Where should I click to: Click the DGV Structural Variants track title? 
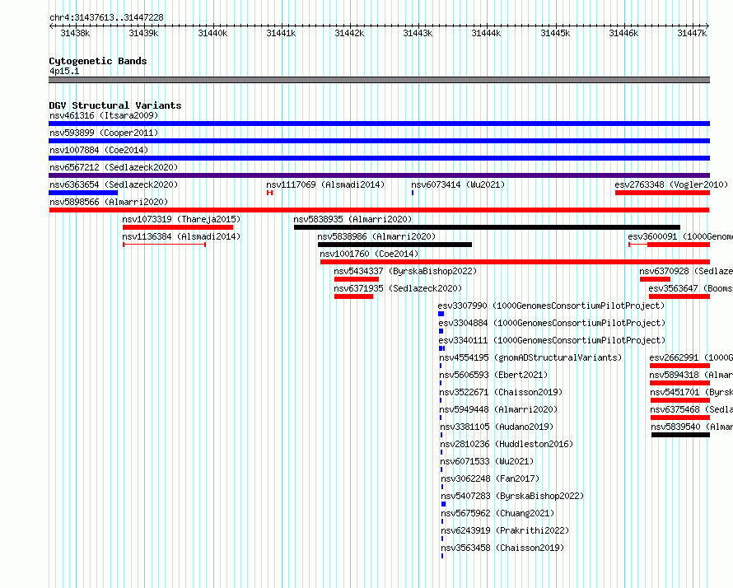coord(115,105)
